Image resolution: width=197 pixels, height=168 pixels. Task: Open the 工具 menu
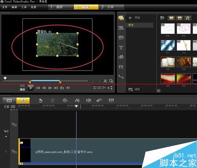(24, 7)
